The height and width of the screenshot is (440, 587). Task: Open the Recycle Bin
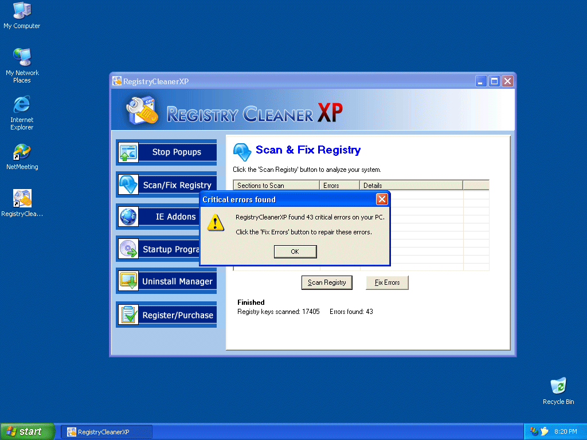[558, 386]
